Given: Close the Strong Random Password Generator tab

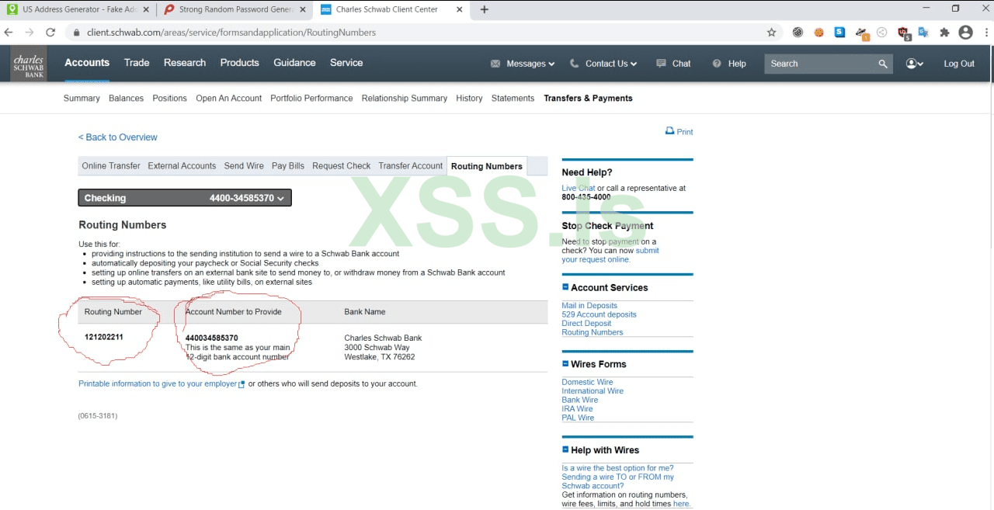Looking at the screenshot, I should point(303,9).
